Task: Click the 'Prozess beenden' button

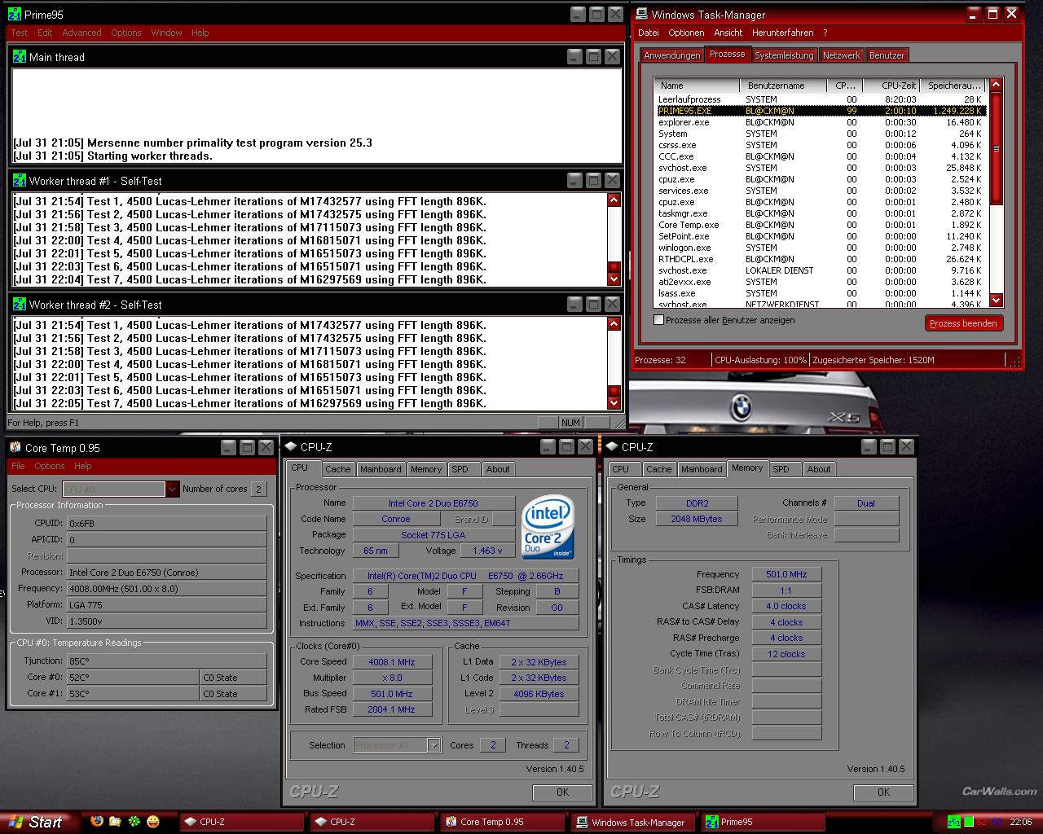Action: [963, 323]
